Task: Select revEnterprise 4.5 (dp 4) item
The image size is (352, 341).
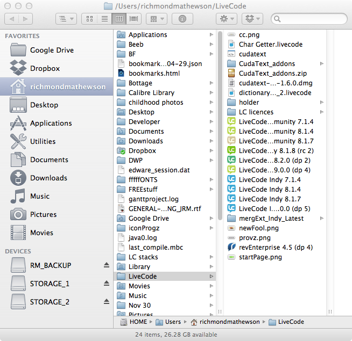Action: pos(276,248)
